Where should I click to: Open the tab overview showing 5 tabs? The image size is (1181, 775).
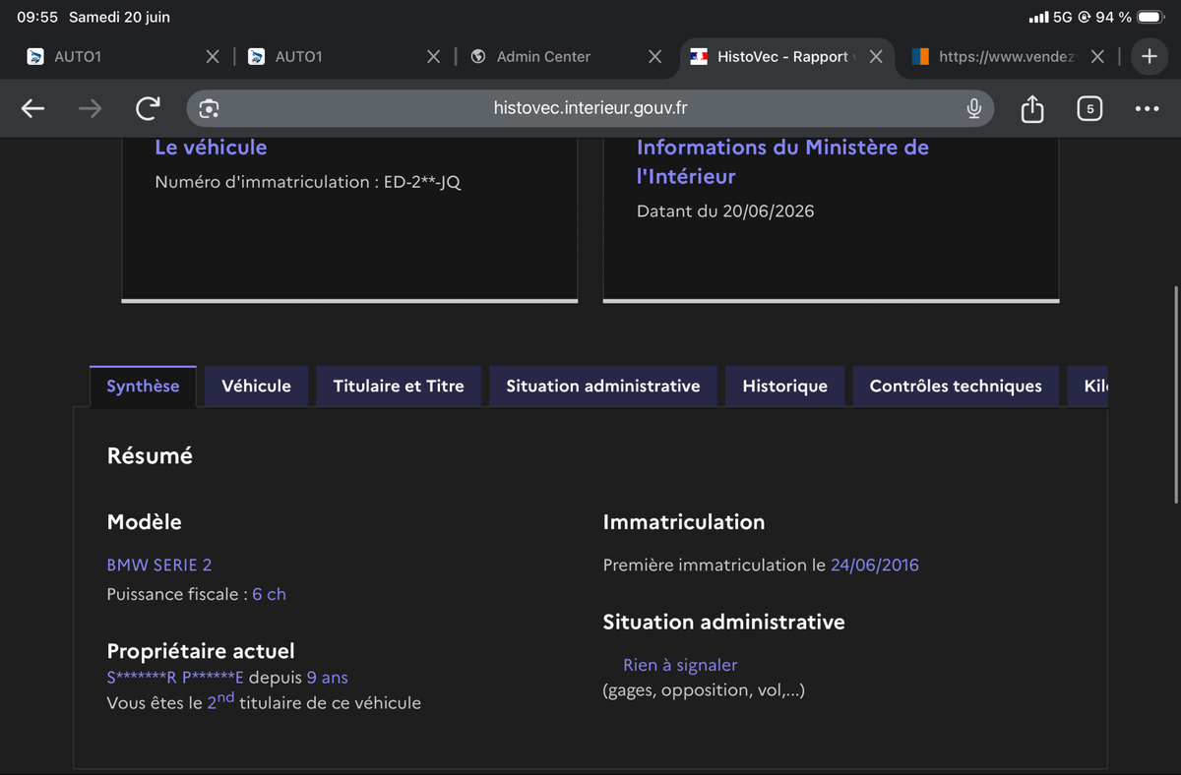coord(1088,108)
